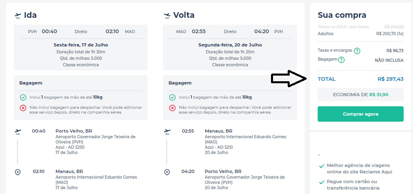Screen dimensions: 413x194
Task: Click the Ida departing plane icon
Action: pos(17,15)
